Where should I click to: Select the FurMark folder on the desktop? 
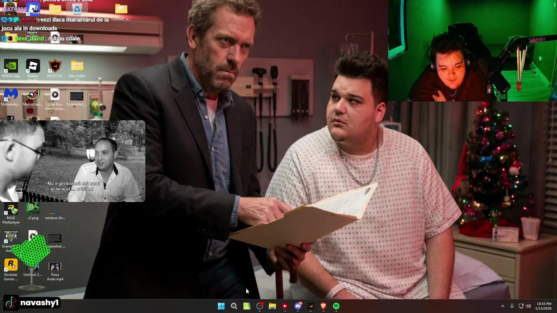tap(121, 12)
